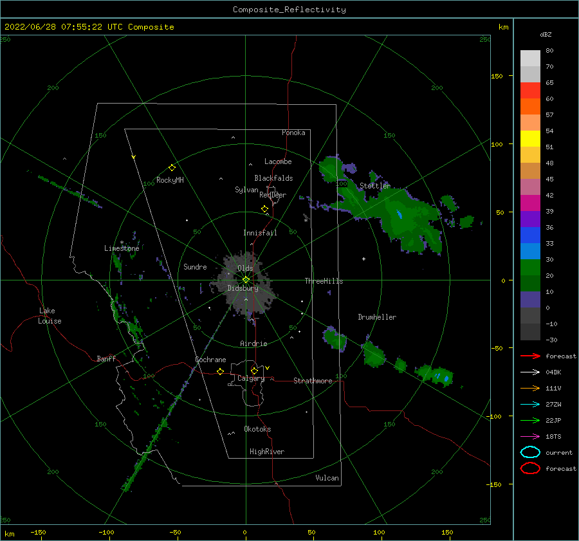Click the yellow diamond marker below RedDeer
This screenshot has width=579, height=541.
point(265,209)
